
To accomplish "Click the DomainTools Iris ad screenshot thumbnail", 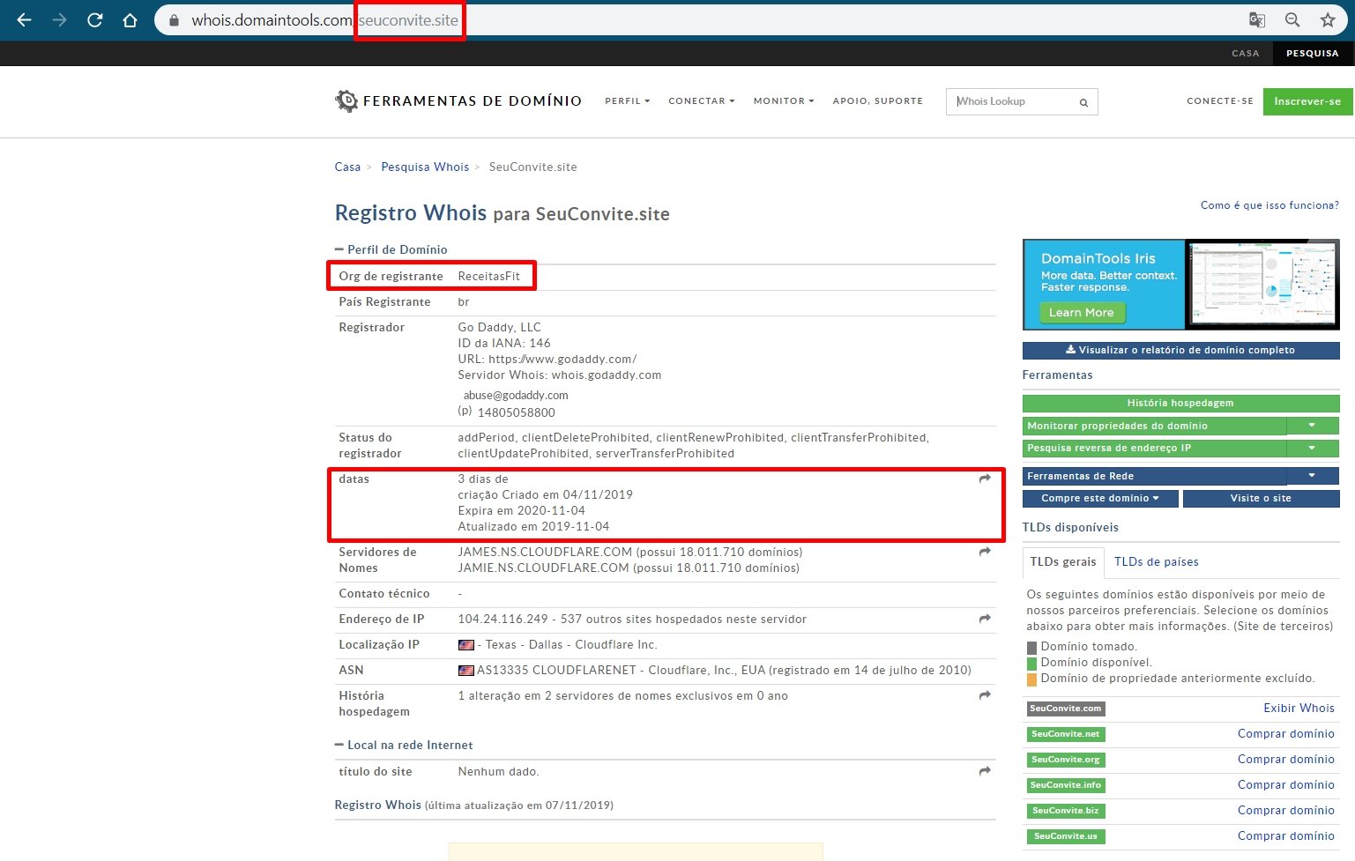I will point(1262,284).
